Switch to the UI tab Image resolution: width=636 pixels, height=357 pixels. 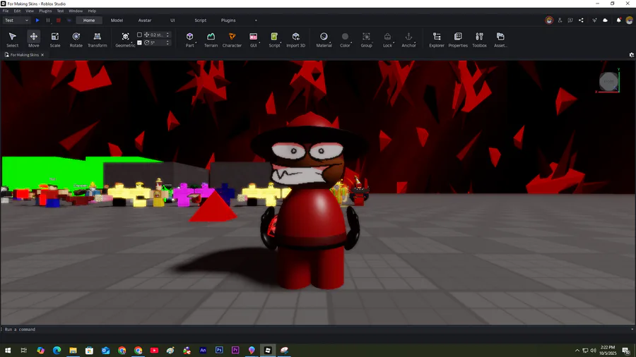click(172, 20)
